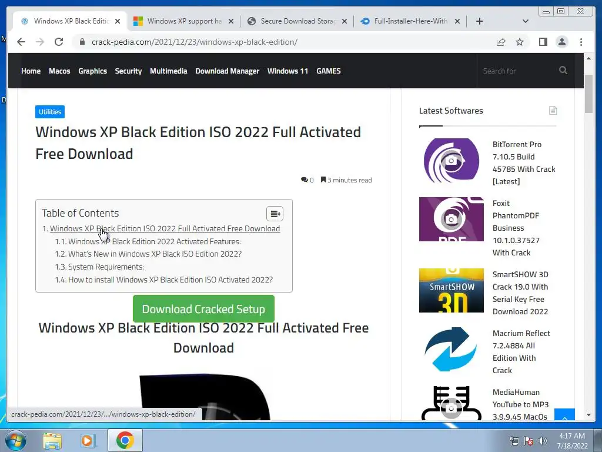The height and width of the screenshot is (452, 602).
Task: Open TOC link Windows XP Black Edition ISO 2022
Action: (165, 228)
